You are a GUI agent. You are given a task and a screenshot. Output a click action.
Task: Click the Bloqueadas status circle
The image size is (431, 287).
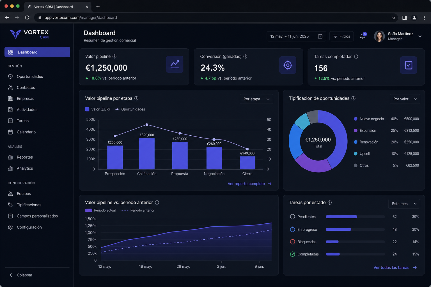292,242
